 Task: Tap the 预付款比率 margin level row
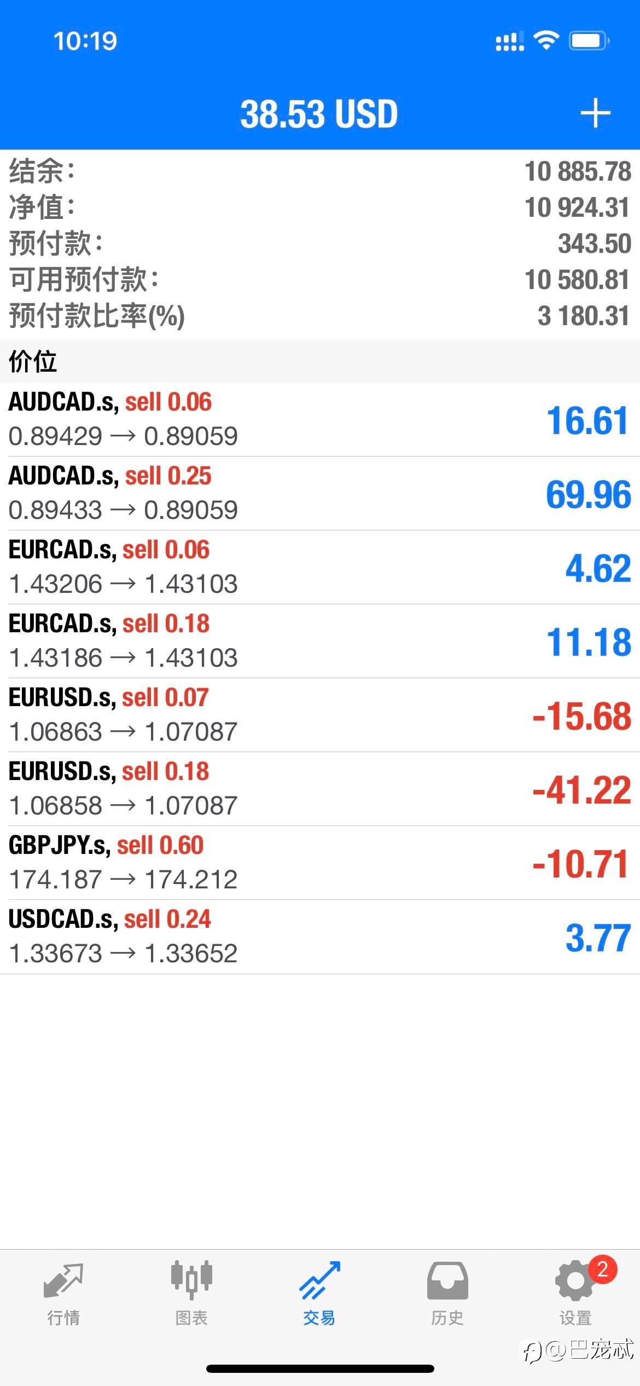320,316
